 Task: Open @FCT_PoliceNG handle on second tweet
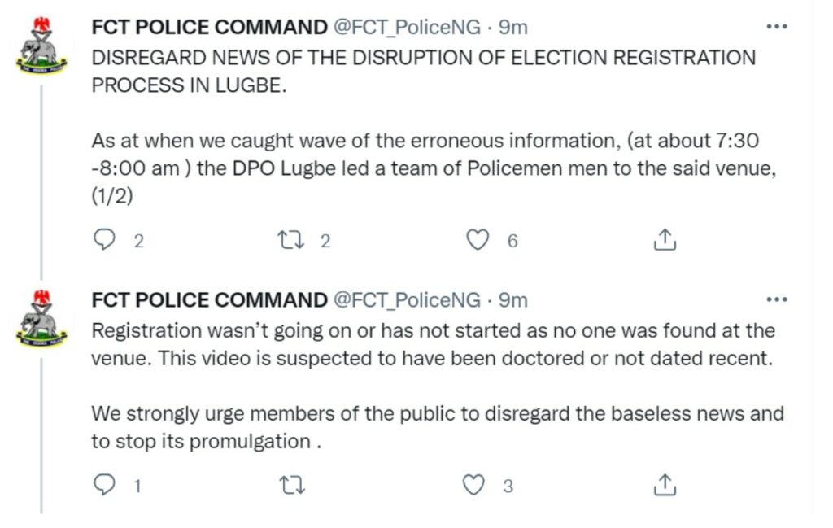click(x=407, y=301)
